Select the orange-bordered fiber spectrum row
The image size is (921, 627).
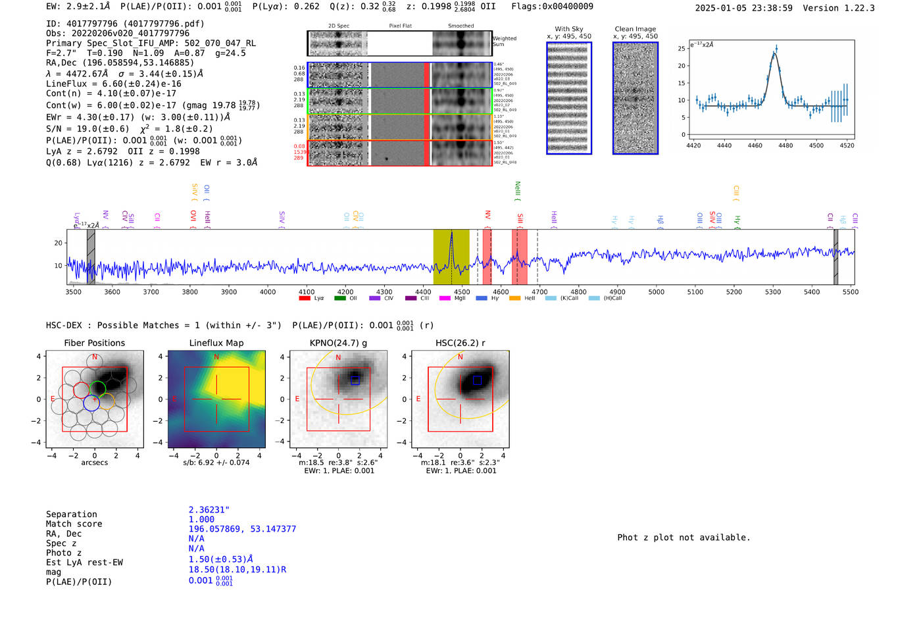pyautogui.click(x=400, y=127)
